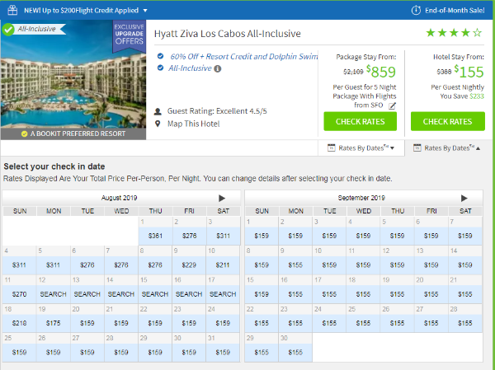Select September 21 rate $155
This screenshot has width=495, height=370.
click(465, 294)
